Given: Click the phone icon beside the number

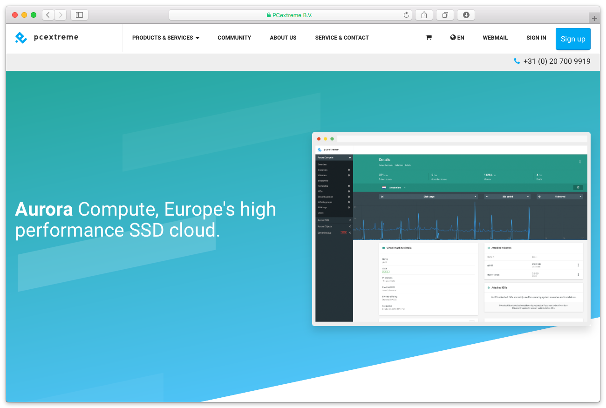Looking at the screenshot, I should pos(517,61).
